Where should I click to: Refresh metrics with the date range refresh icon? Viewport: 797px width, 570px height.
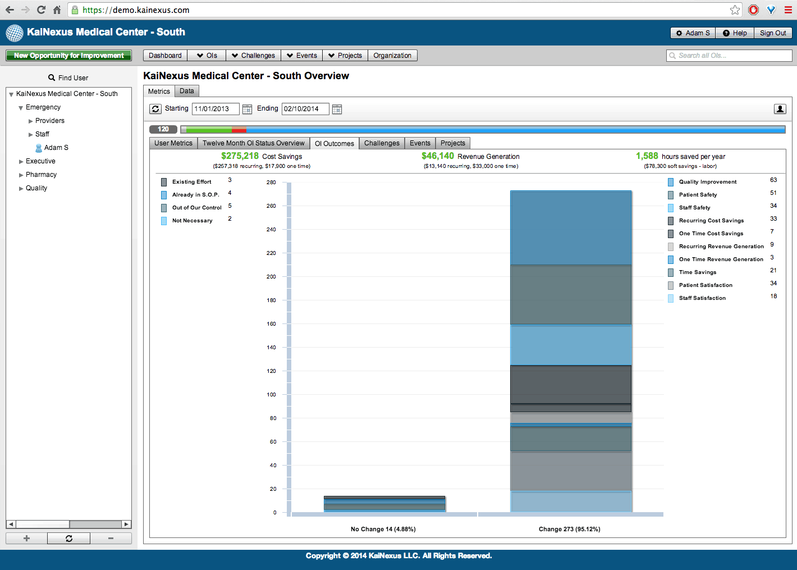coord(155,109)
